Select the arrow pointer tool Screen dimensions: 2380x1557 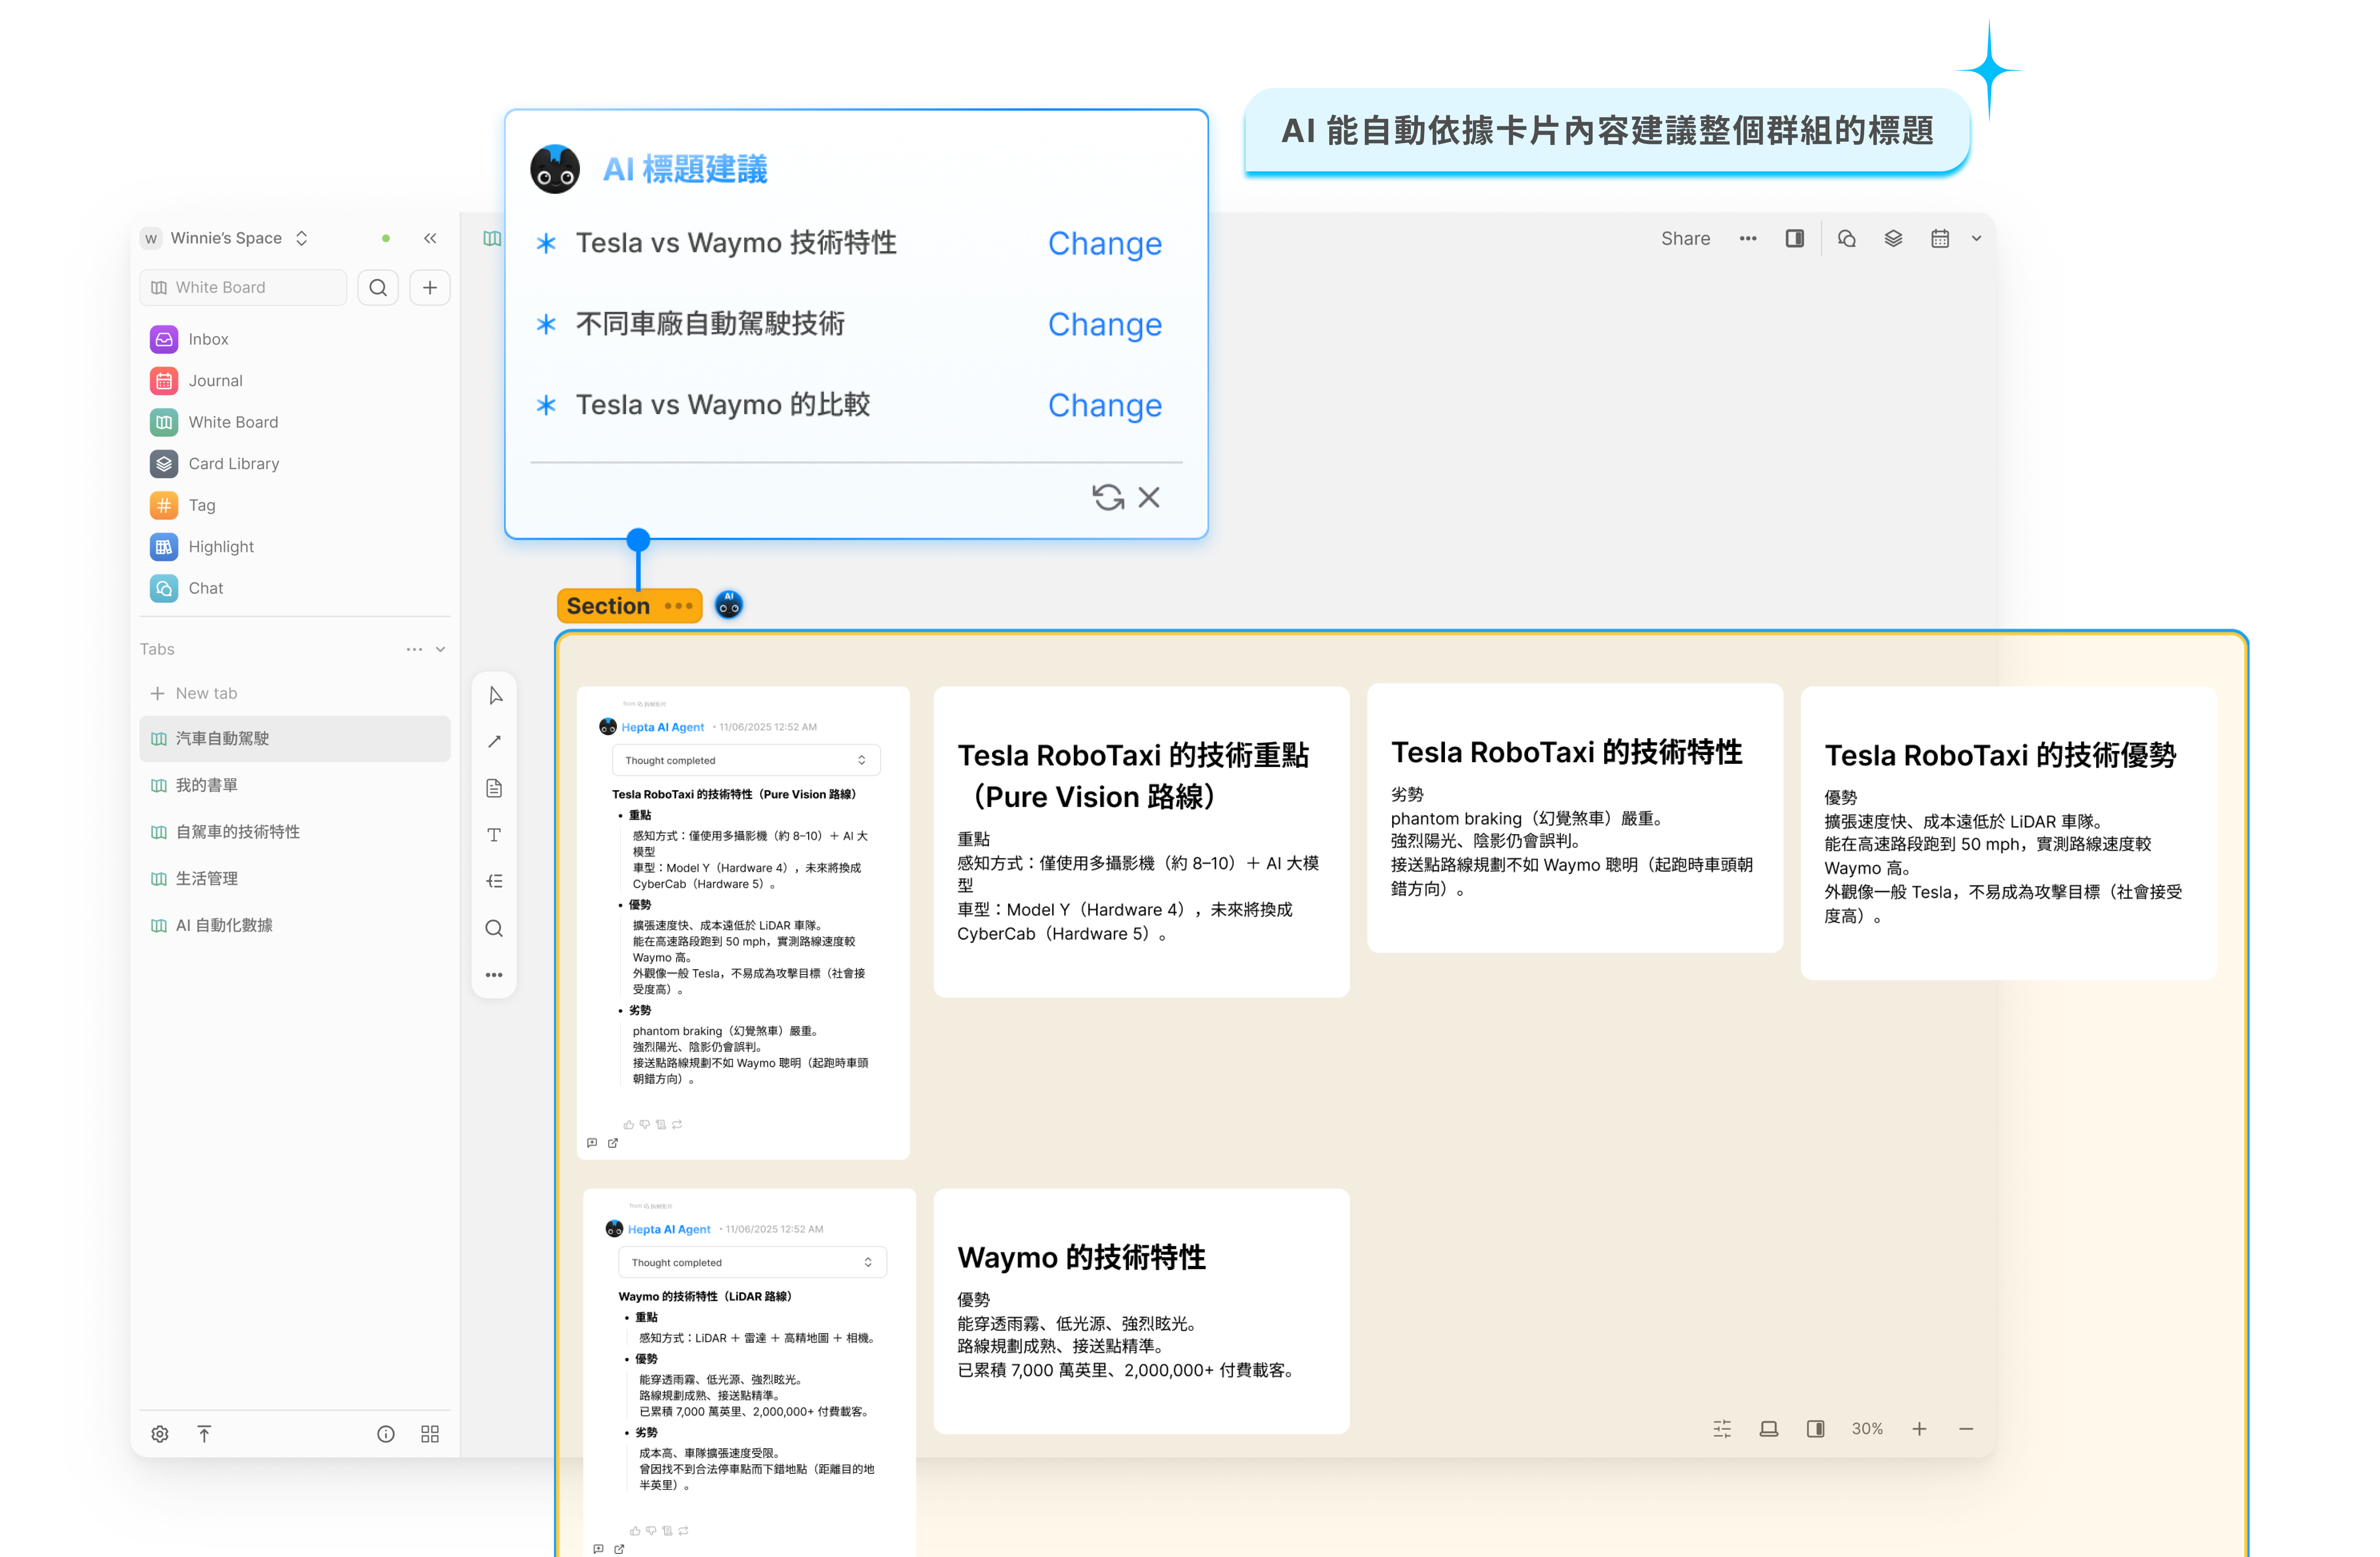point(495,695)
